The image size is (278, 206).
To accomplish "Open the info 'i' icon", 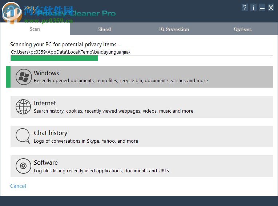I will (253, 8).
